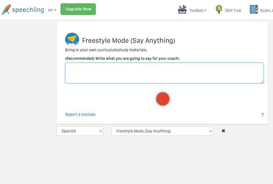273x184 pixels.
Task: Open help via the question mark
Action: click(262, 115)
